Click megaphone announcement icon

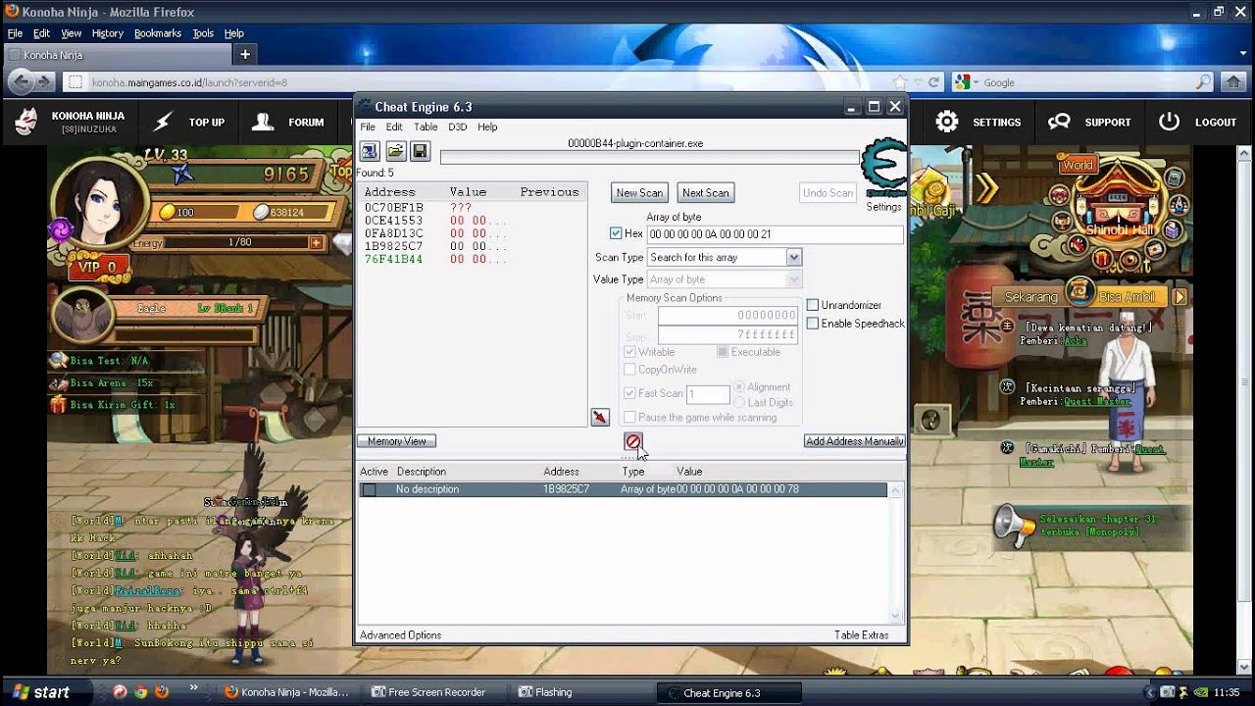(x=1013, y=526)
